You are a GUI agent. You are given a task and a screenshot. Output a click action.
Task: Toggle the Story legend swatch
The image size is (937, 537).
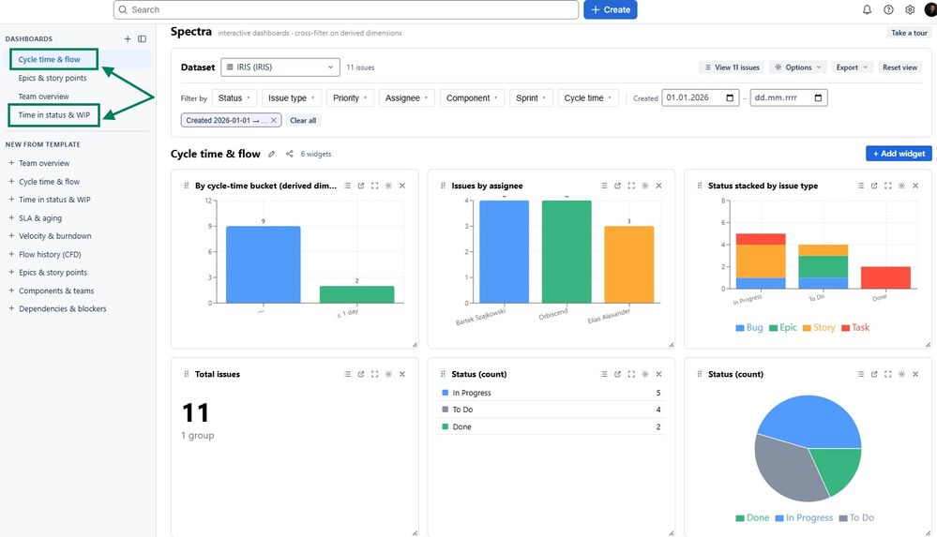click(807, 328)
